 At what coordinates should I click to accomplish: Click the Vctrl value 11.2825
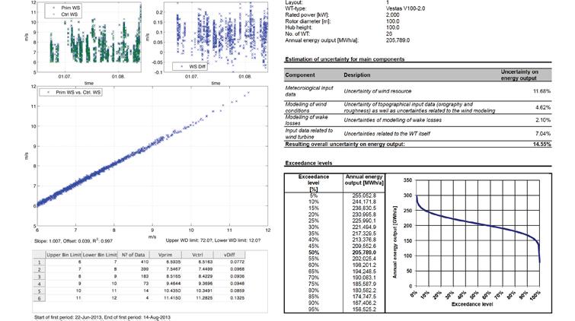point(204,298)
